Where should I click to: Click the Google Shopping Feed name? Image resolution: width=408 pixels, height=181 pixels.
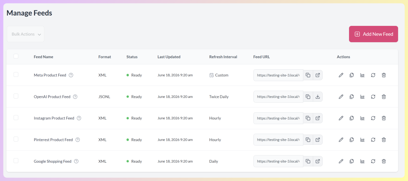(x=53, y=161)
